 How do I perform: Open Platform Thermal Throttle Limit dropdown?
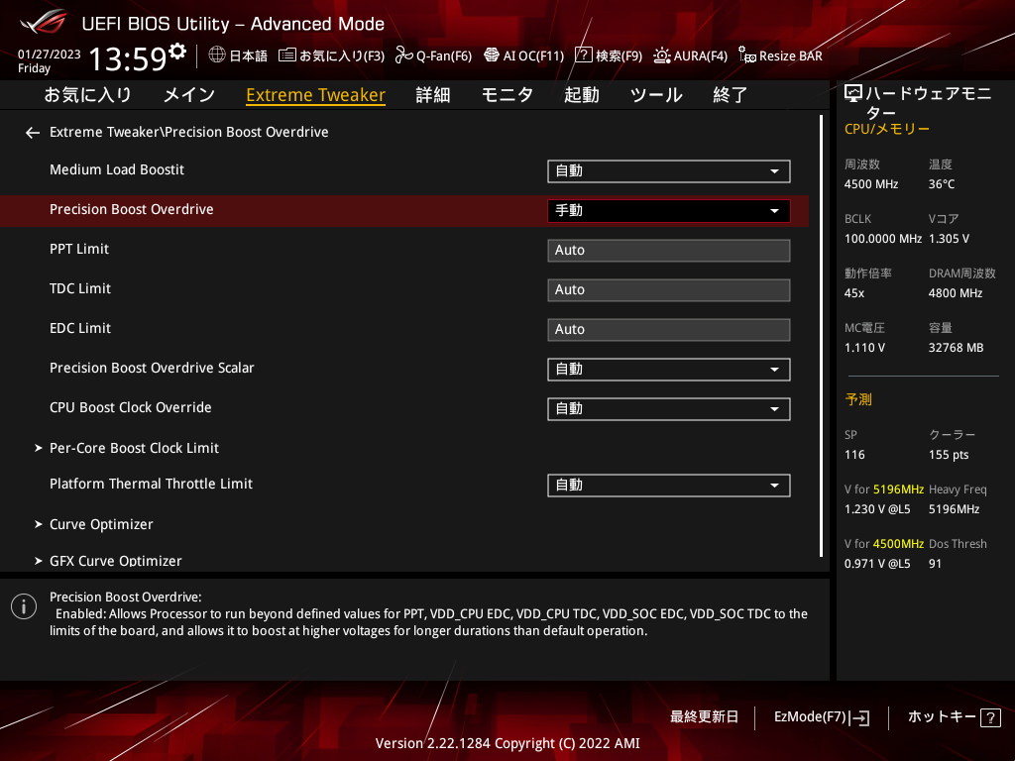[669, 486]
